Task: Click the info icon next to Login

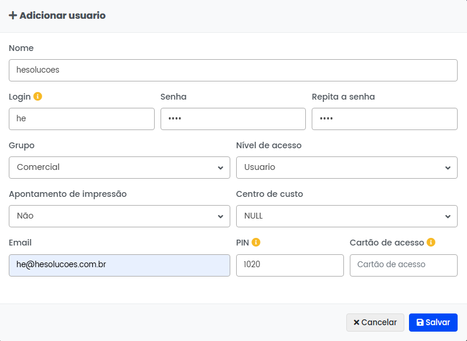Action: coord(38,97)
